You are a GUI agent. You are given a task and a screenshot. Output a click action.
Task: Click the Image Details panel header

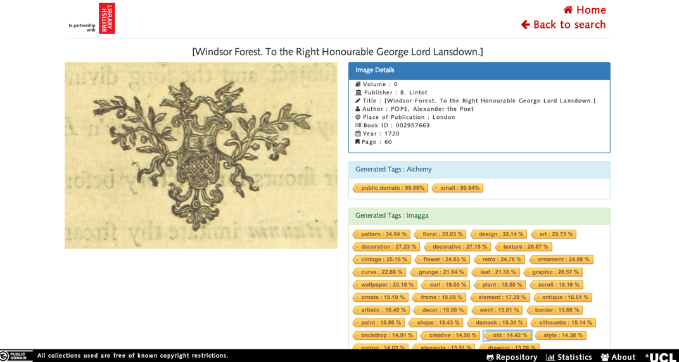tap(479, 70)
